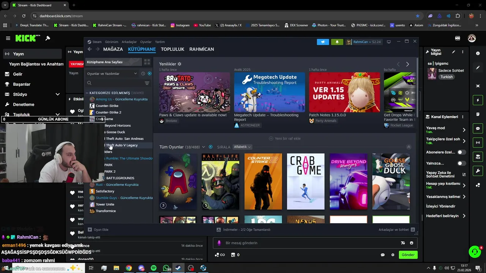Toggle Yalnızca... chat mode switch
This screenshot has width=486, height=273.
coord(461,163)
